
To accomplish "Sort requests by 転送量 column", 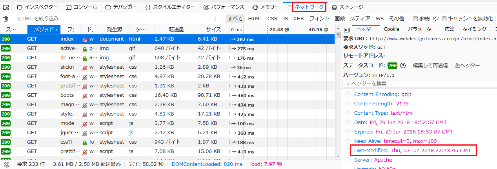I will coord(176,30).
